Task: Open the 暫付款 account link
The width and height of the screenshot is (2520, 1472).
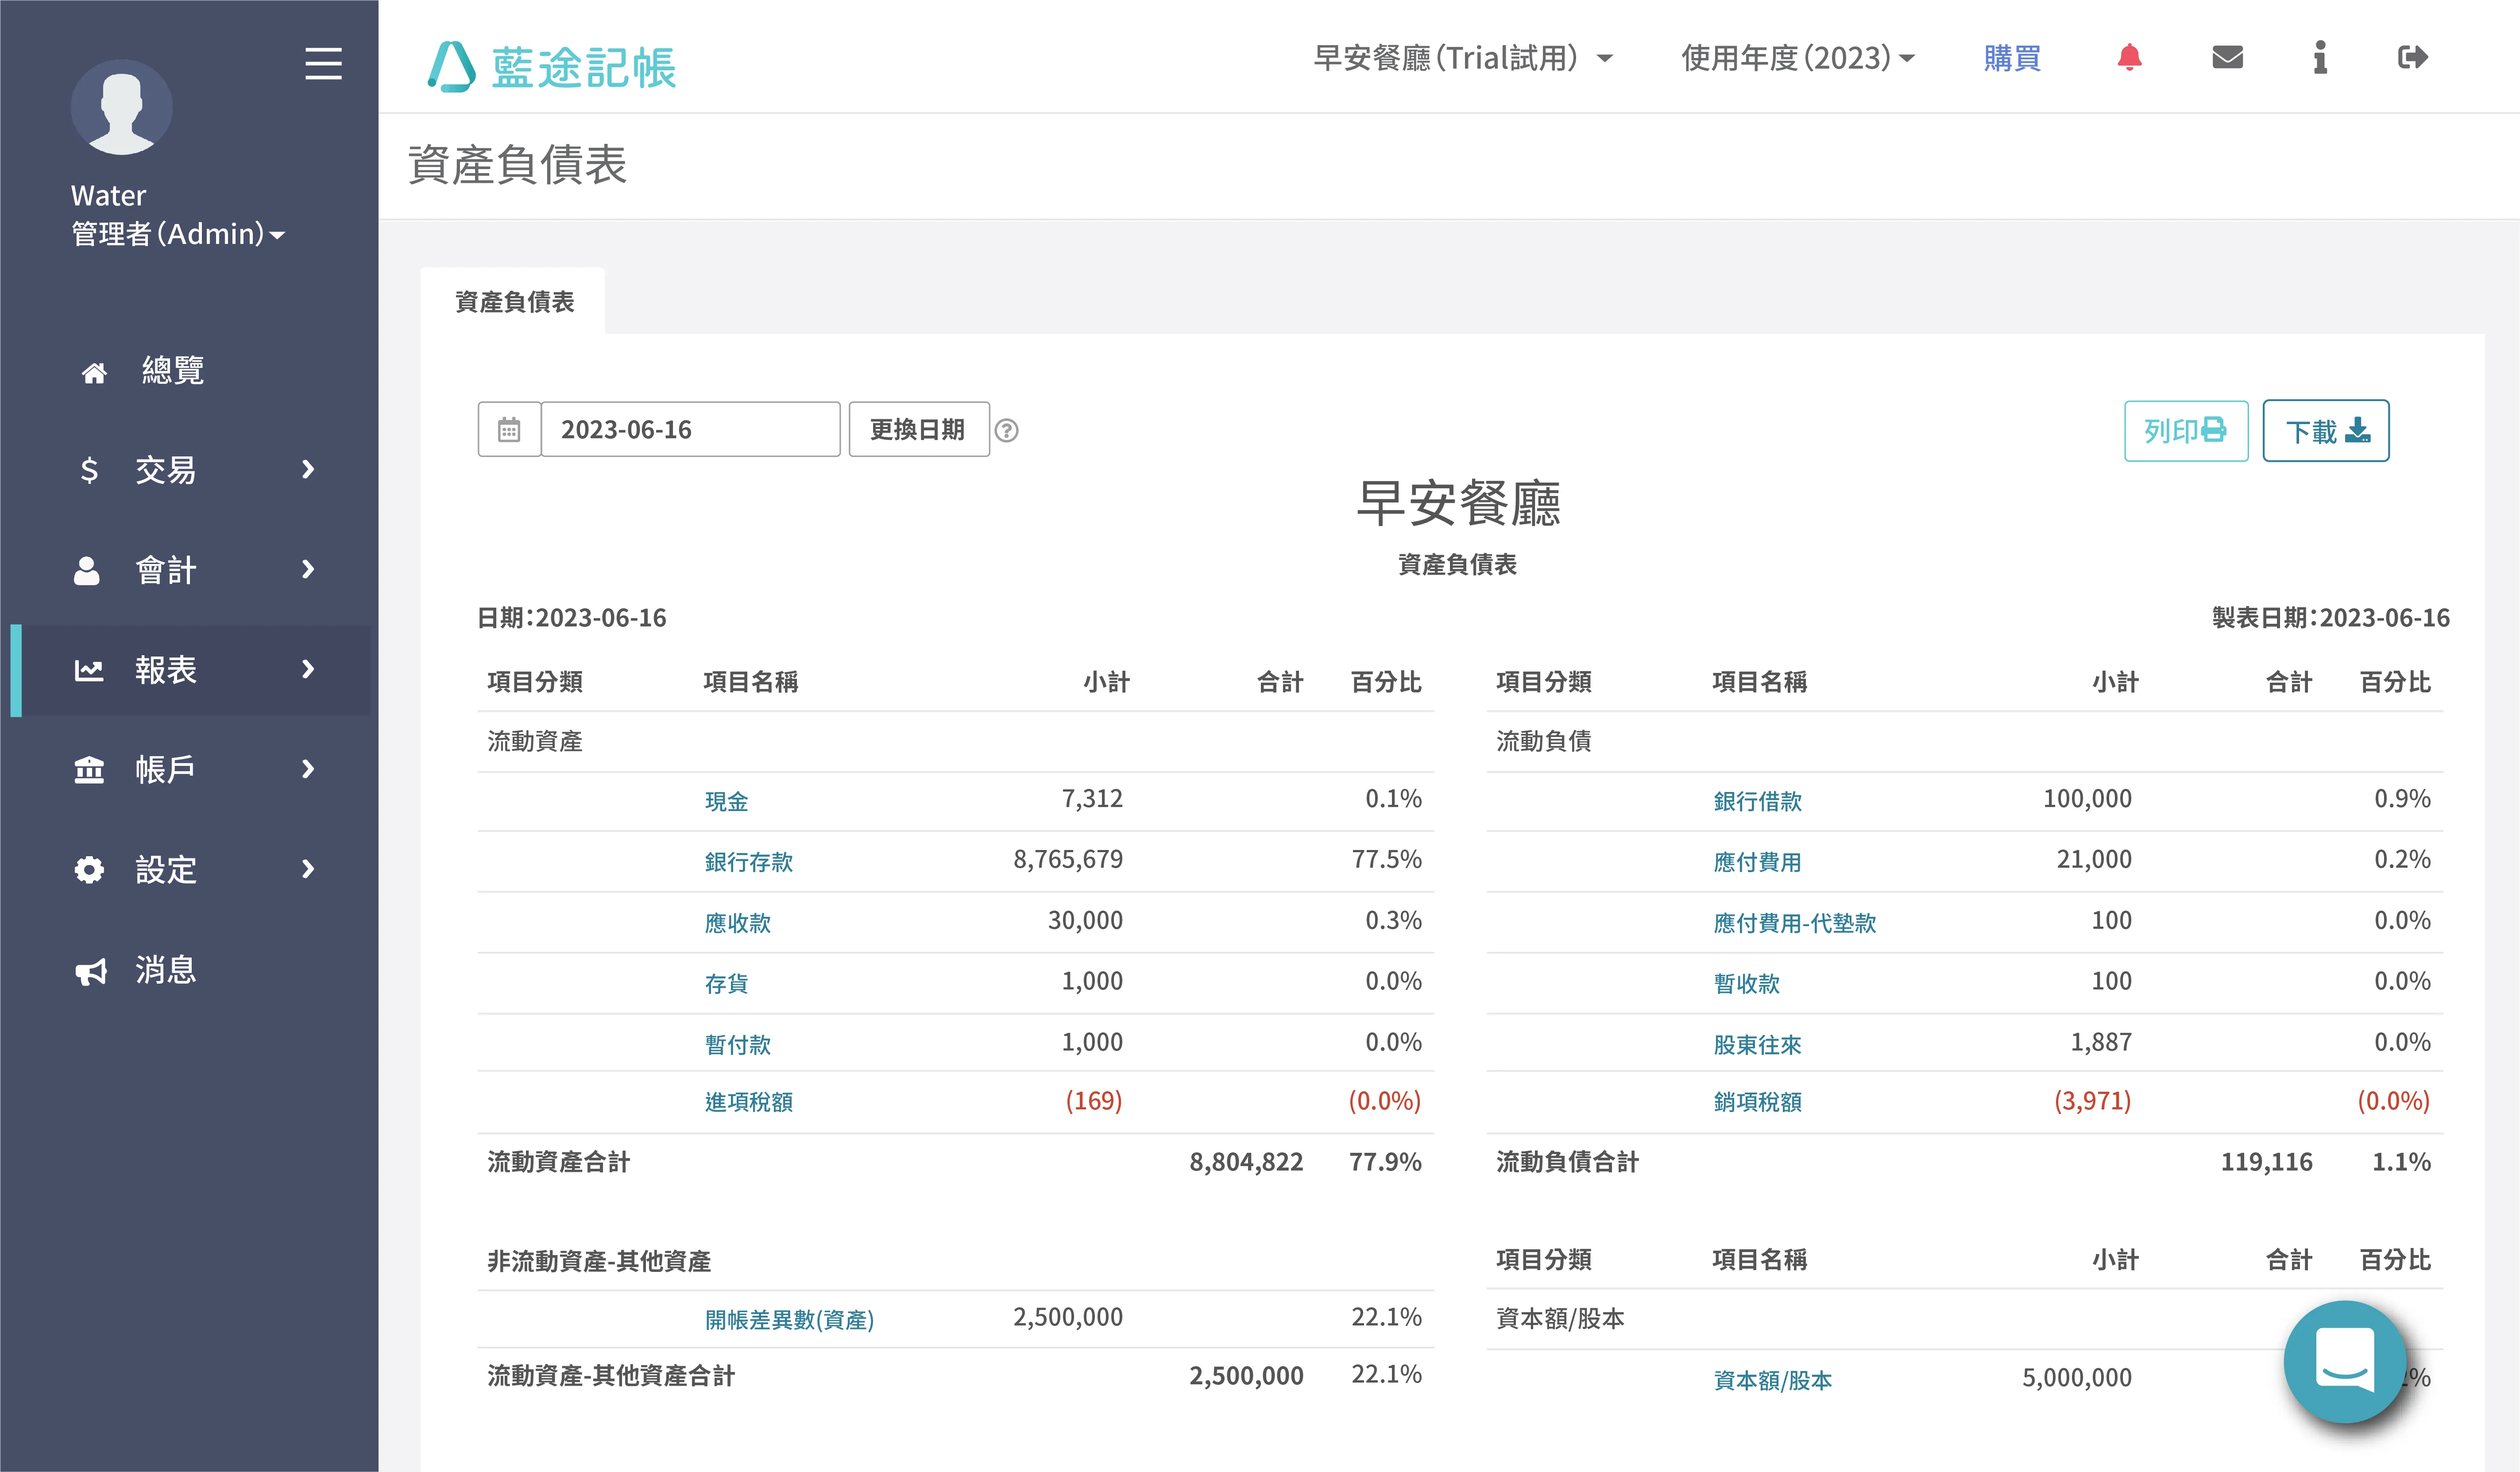Action: (737, 1044)
